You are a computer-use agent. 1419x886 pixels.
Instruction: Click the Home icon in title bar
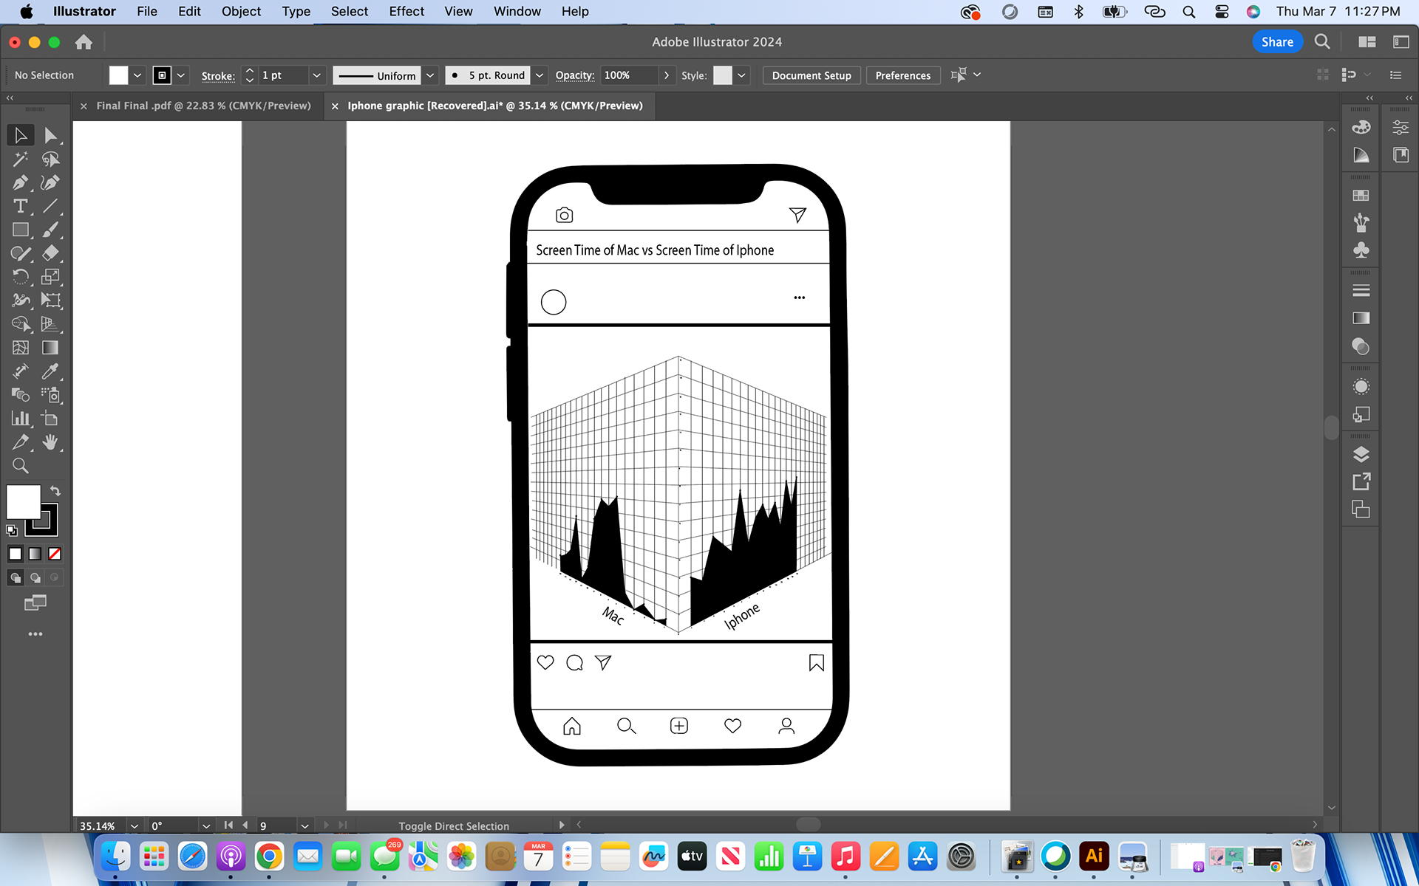(84, 42)
